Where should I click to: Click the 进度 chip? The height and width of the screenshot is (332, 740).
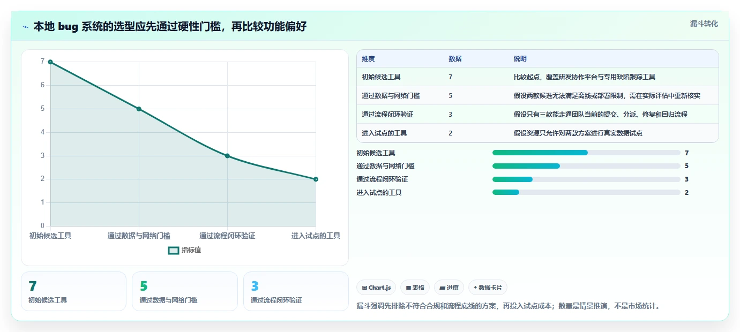(449, 288)
